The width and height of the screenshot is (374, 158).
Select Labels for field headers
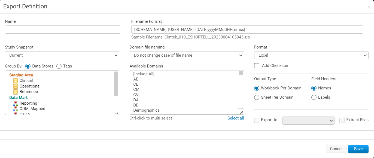pyautogui.click(x=314, y=97)
